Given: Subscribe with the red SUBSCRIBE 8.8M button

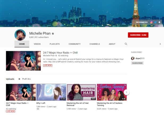Looking at the screenshot, I should click(x=138, y=35).
